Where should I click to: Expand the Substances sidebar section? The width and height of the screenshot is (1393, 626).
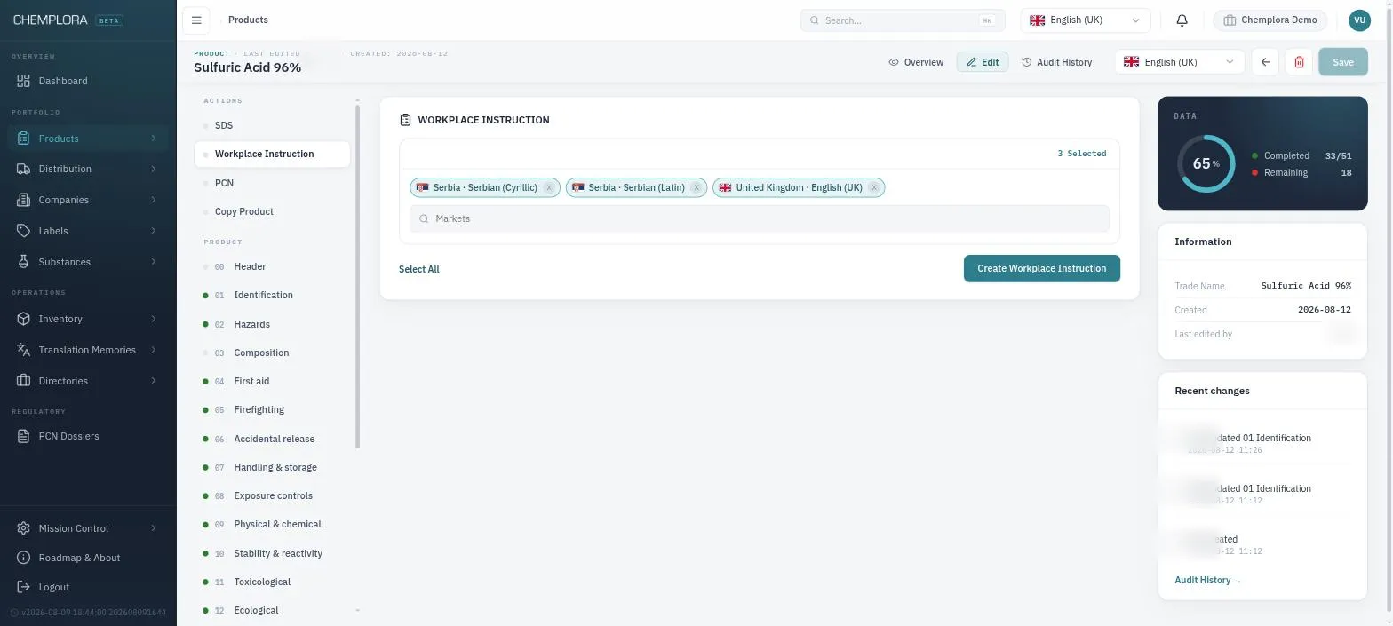[x=87, y=262]
